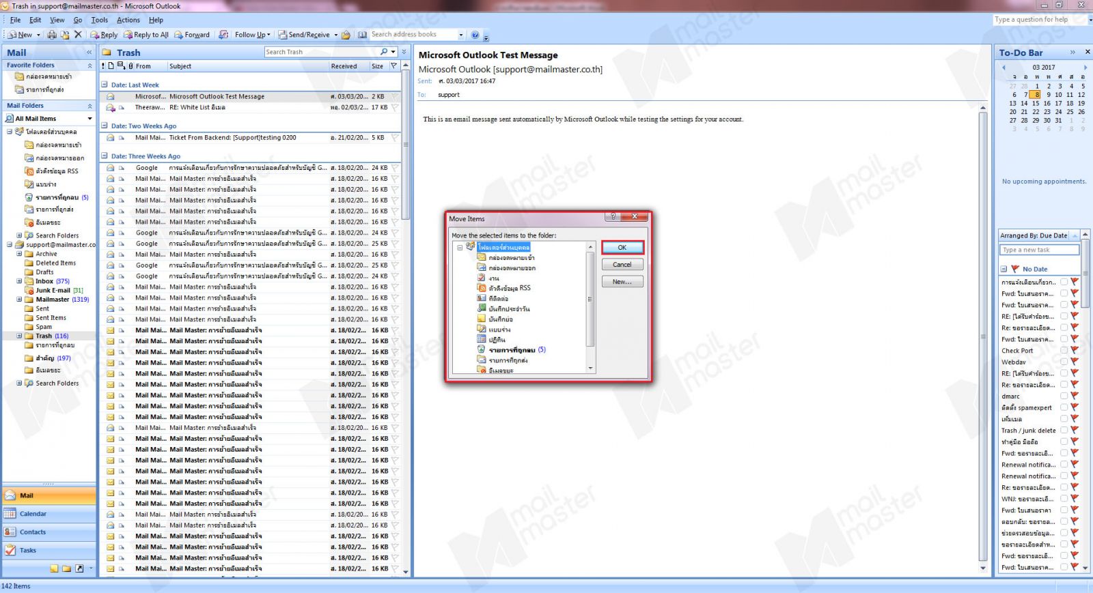Collapse root folder in Move Items tree
The width and height of the screenshot is (1093, 593).
tap(460, 247)
